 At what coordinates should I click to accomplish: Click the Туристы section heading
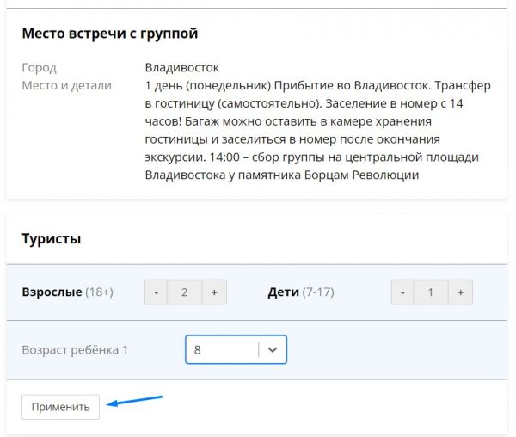[x=52, y=238]
